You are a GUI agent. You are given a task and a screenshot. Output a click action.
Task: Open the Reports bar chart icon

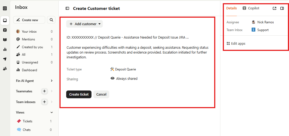[x=5, y=49]
